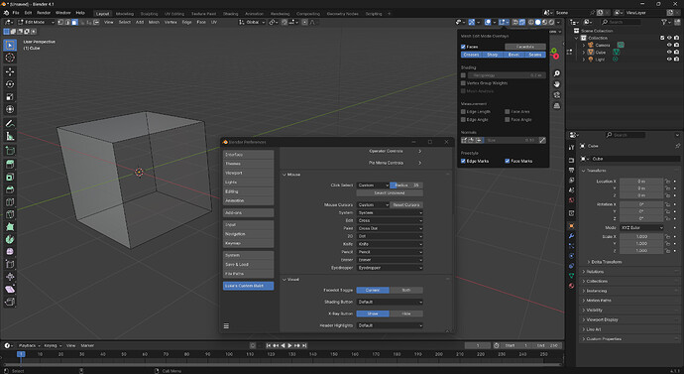Open the Add-ons preferences section
684x374 pixels.
click(x=248, y=212)
